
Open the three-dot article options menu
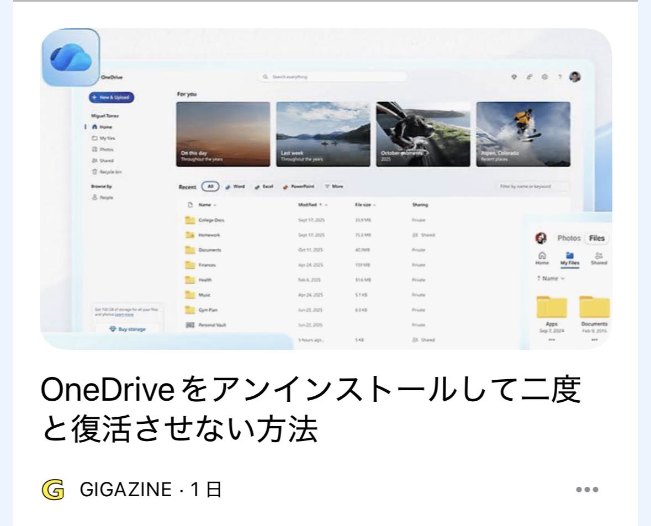click(x=587, y=490)
